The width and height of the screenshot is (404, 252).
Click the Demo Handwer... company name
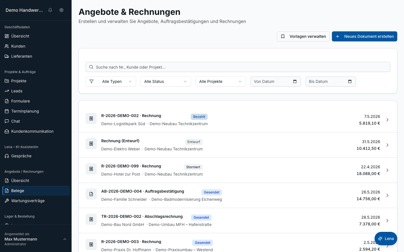pyautogui.click(x=24, y=10)
